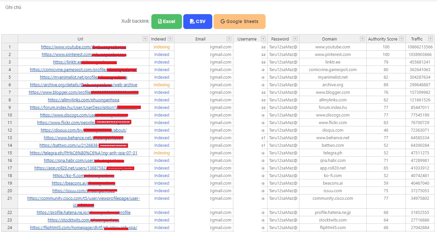The image size is (437, 232).
Task: Open the ko-fi.com link
Action: coord(84,176)
